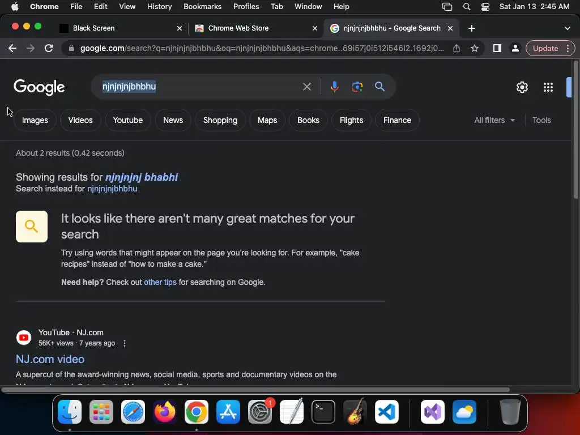This screenshot has width=580, height=435.
Task: Open the other tips link
Action: click(160, 282)
